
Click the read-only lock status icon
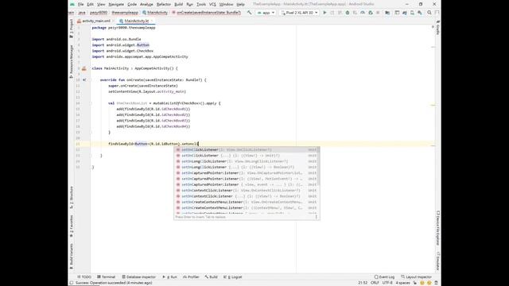click(x=415, y=283)
